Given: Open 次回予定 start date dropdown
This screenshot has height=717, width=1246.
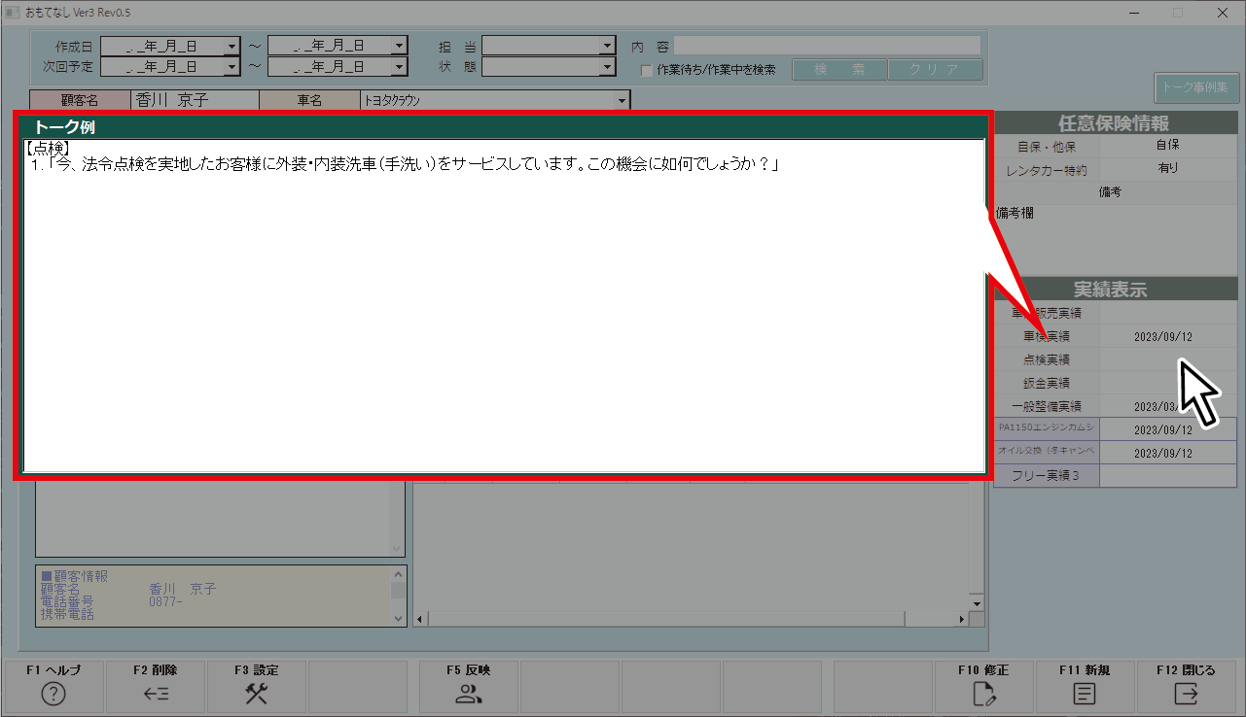Looking at the screenshot, I should click(231, 67).
